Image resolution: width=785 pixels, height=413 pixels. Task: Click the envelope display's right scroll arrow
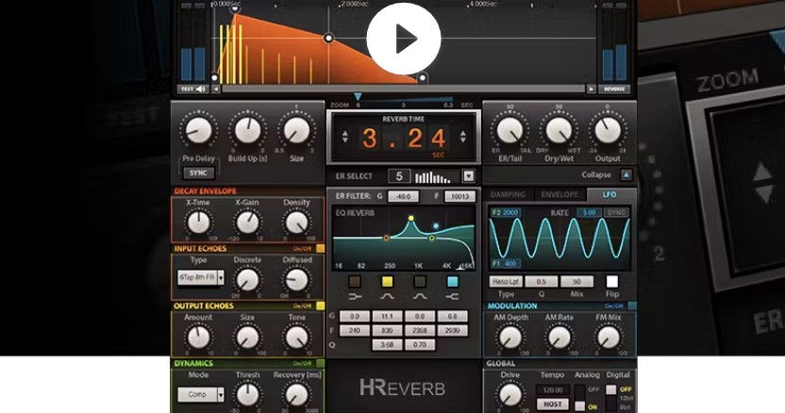click(x=592, y=90)
